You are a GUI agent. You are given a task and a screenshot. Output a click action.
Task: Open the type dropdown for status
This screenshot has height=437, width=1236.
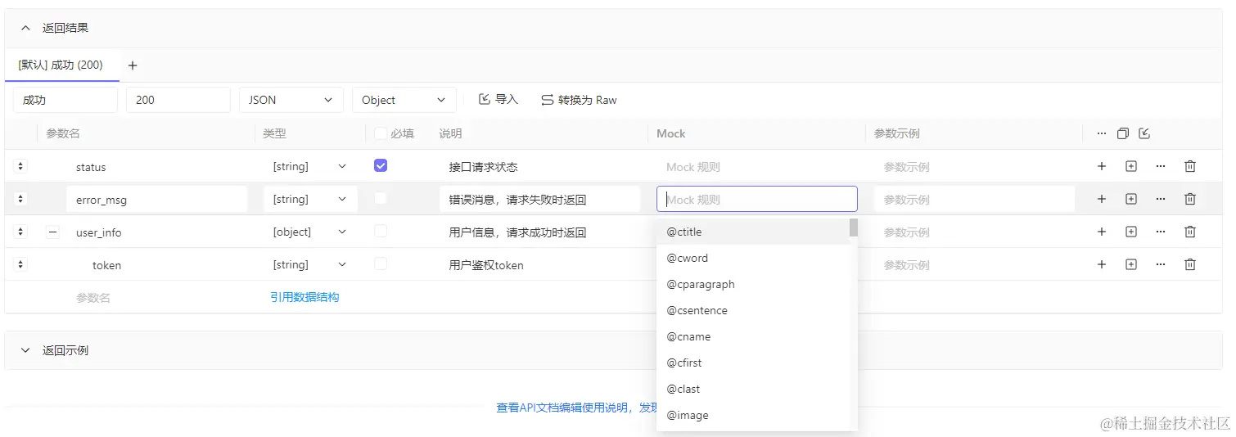[x=310, y=166]
